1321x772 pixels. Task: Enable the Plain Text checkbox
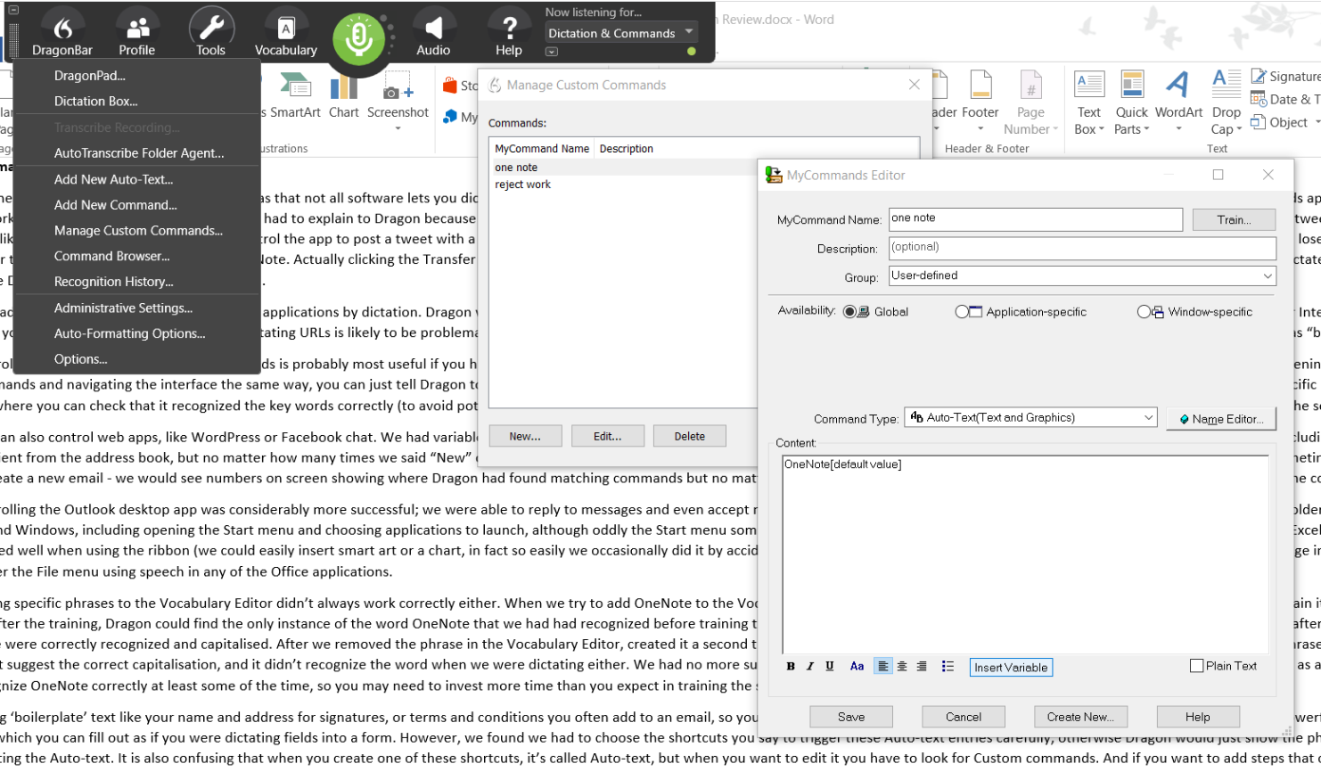tap(1197, 666)
